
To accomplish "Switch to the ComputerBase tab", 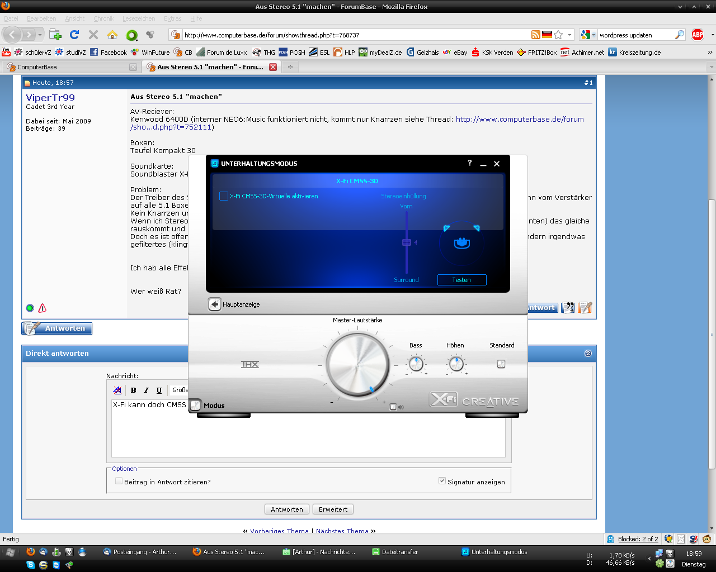I will [x=72, y=67].
